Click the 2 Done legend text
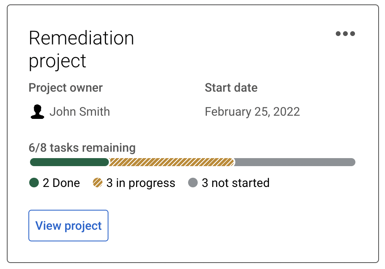 coord(61,183)
